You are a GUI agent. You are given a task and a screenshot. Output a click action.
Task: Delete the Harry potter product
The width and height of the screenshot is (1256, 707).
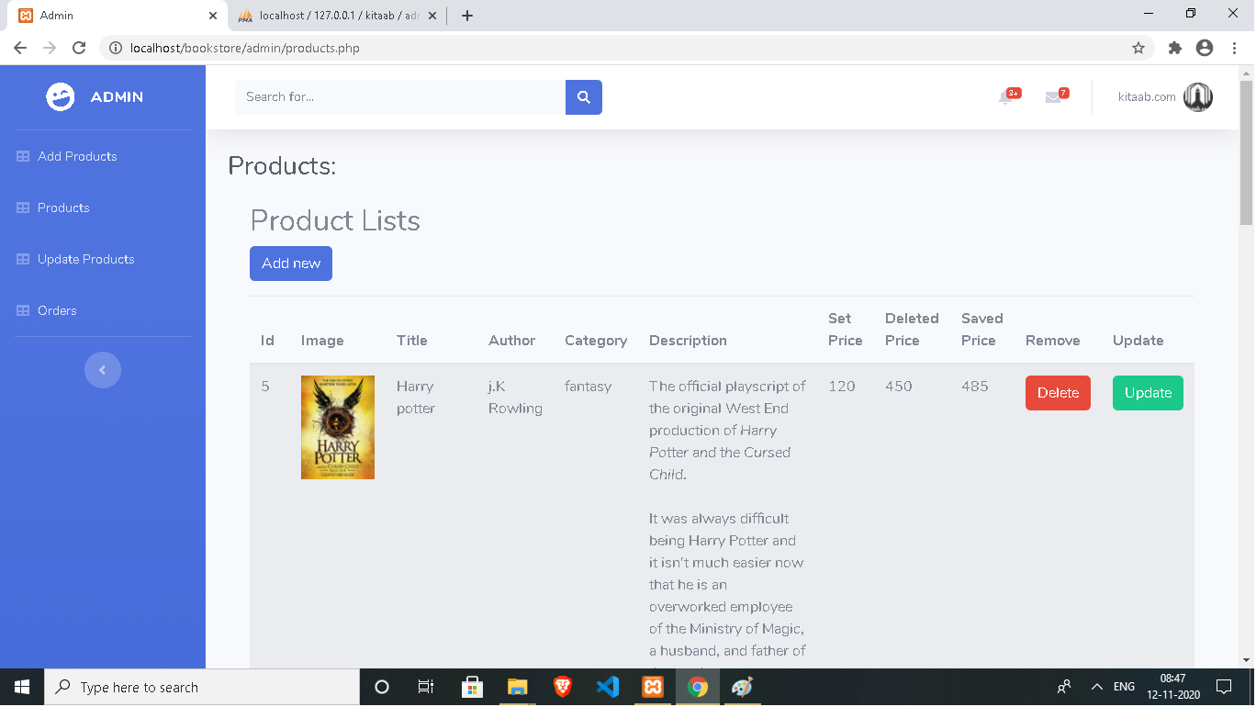coord(1057,392)
